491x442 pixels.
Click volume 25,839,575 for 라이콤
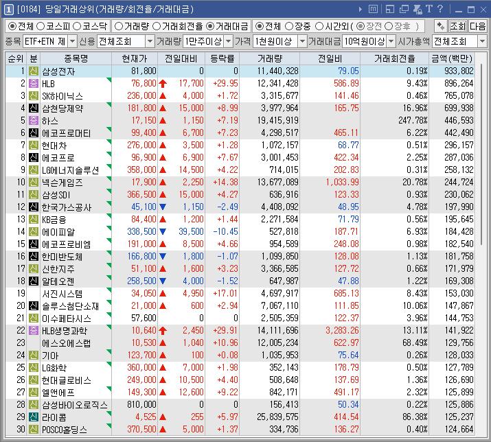coord(277,417)
